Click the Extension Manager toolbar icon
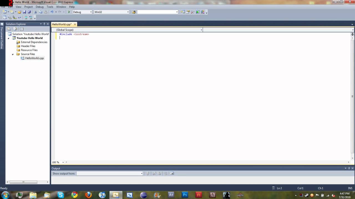 (x=202, y=12)
